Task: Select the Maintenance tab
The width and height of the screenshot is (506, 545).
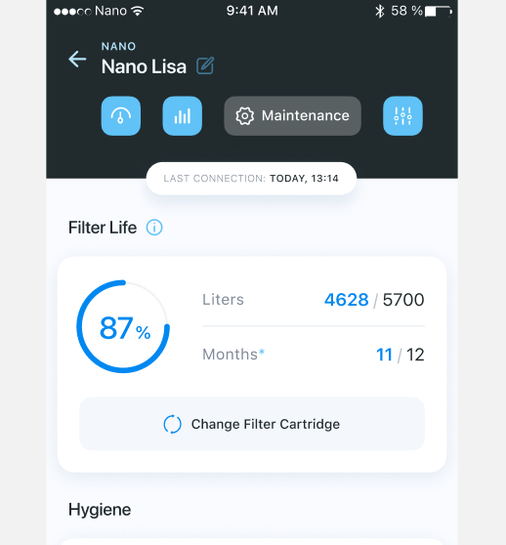Action: pos(292,116)
